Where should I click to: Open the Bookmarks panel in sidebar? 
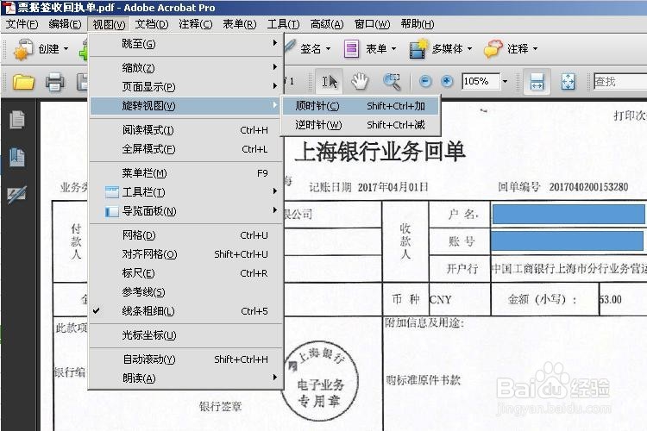click(17, 157)
